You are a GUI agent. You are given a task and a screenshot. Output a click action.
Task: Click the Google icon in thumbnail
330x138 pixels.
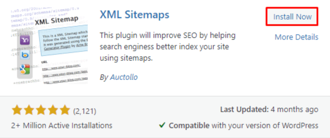[x=25, y=69]
